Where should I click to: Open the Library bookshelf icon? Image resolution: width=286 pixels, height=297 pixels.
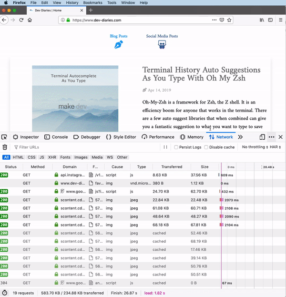262,20
